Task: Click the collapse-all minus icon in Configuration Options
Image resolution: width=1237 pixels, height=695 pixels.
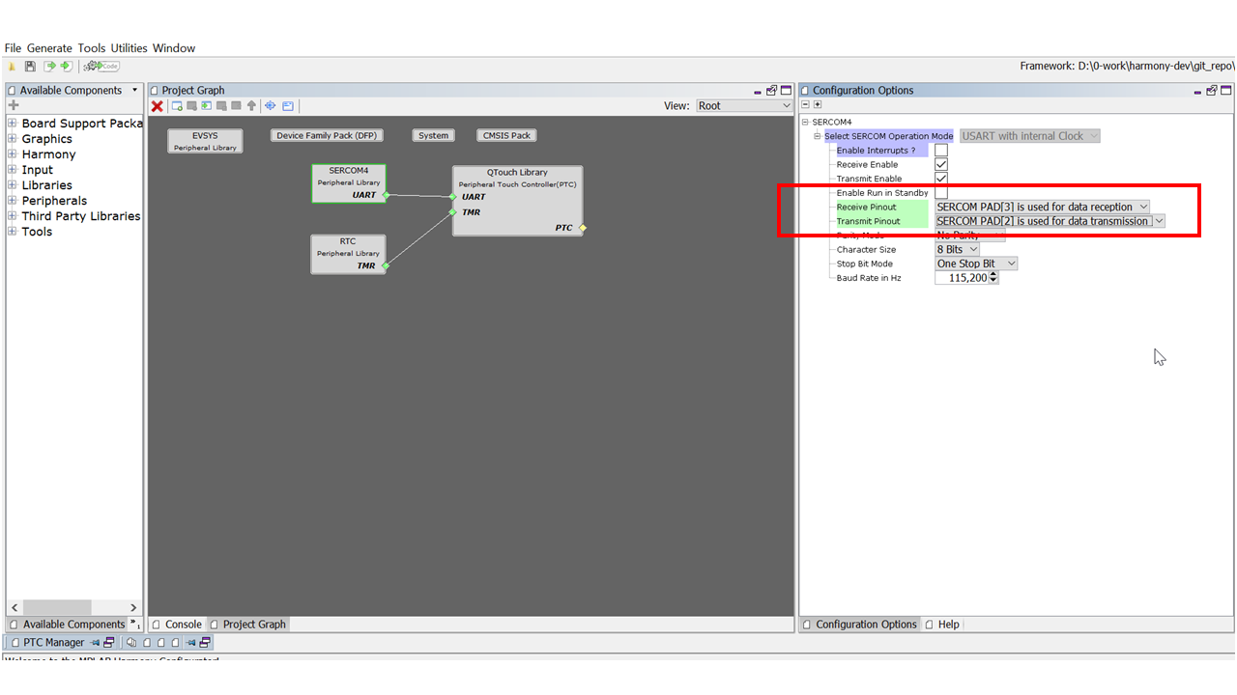Action: coord(806,105)
